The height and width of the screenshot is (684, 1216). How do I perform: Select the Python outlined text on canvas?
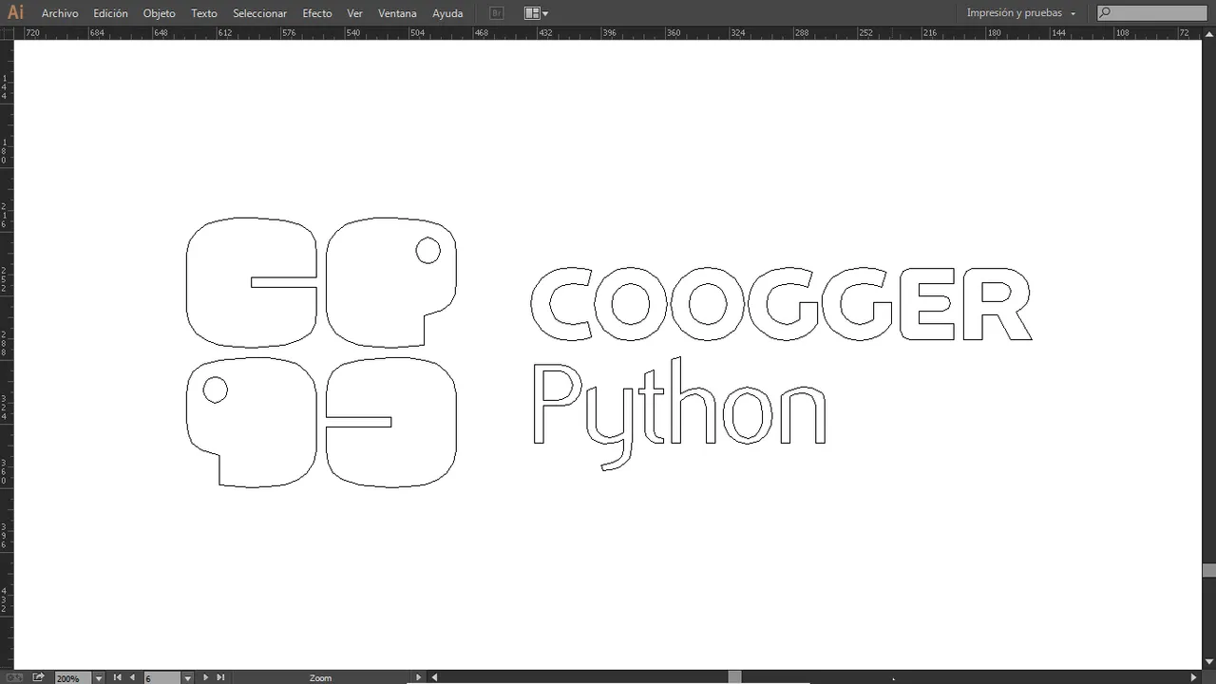coord(679,414)
